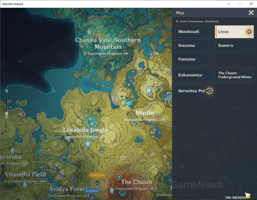Image resolution: width=257 pixels, height=200 pixels.
Task: Click the teapot icon beside Serenitea Pot
Action: 209,91
